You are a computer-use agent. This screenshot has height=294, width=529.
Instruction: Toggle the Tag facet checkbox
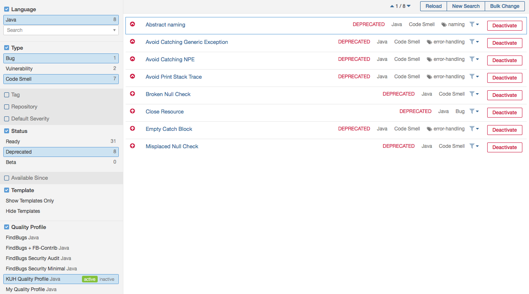tap(7, 95)
